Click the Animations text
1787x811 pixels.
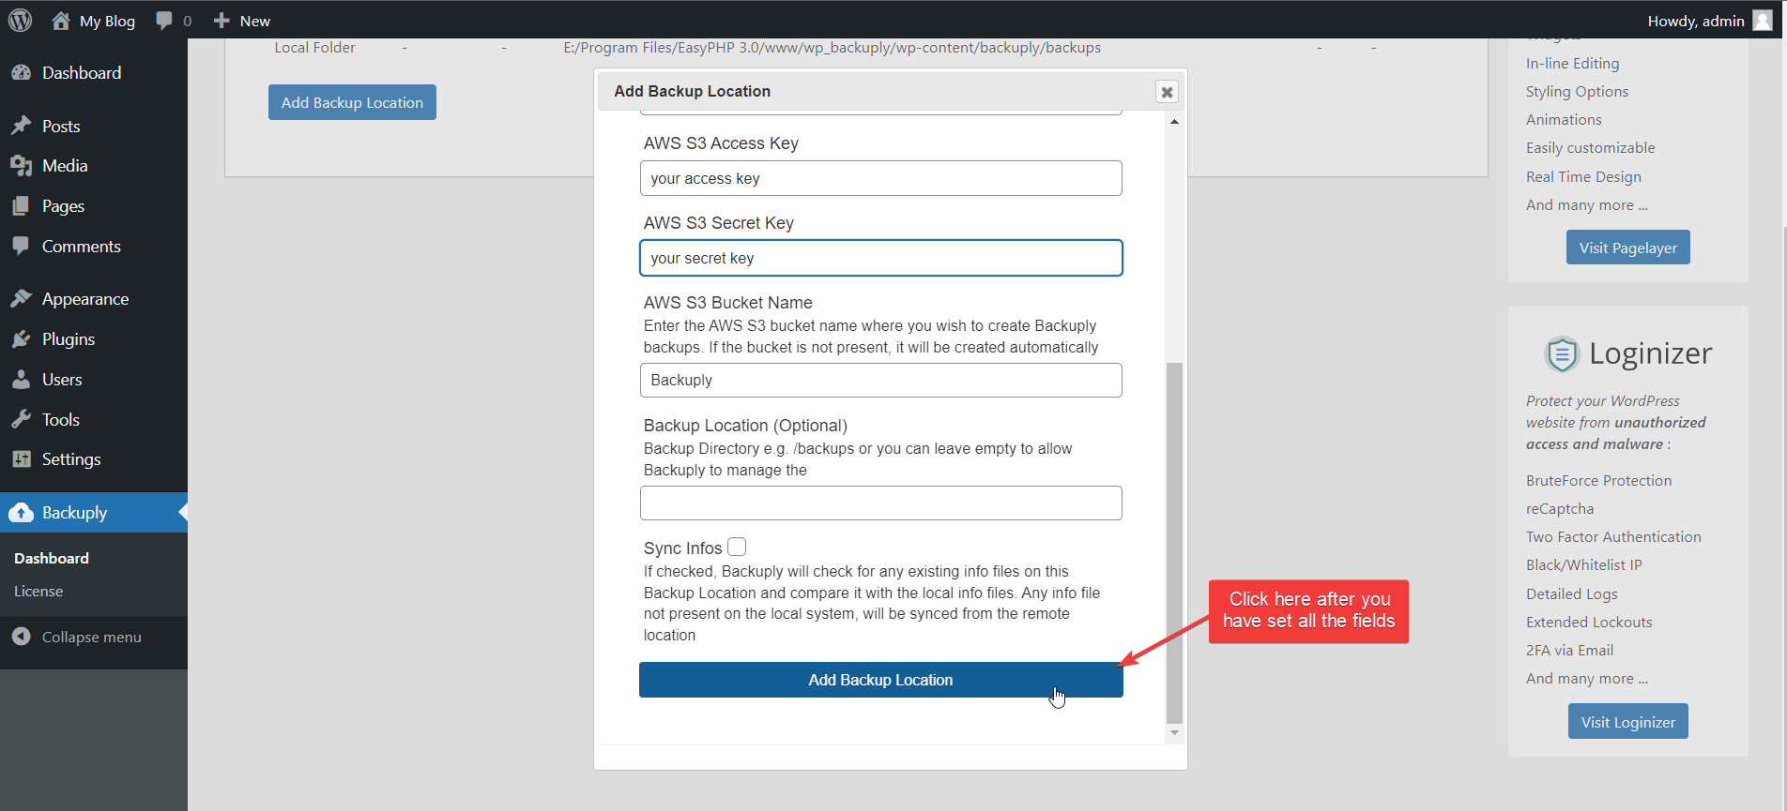pyautogui.click(x=1564, y=119)
